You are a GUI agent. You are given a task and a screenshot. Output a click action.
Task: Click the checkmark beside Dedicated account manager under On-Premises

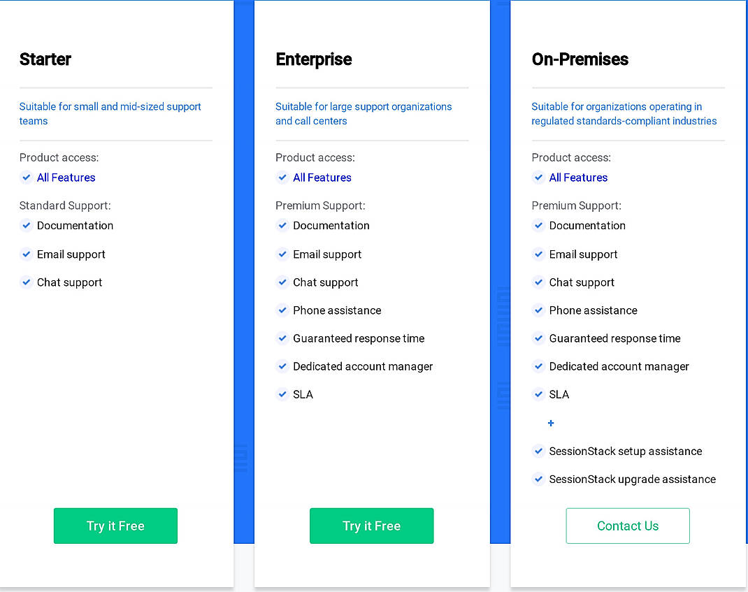(538, 366)
